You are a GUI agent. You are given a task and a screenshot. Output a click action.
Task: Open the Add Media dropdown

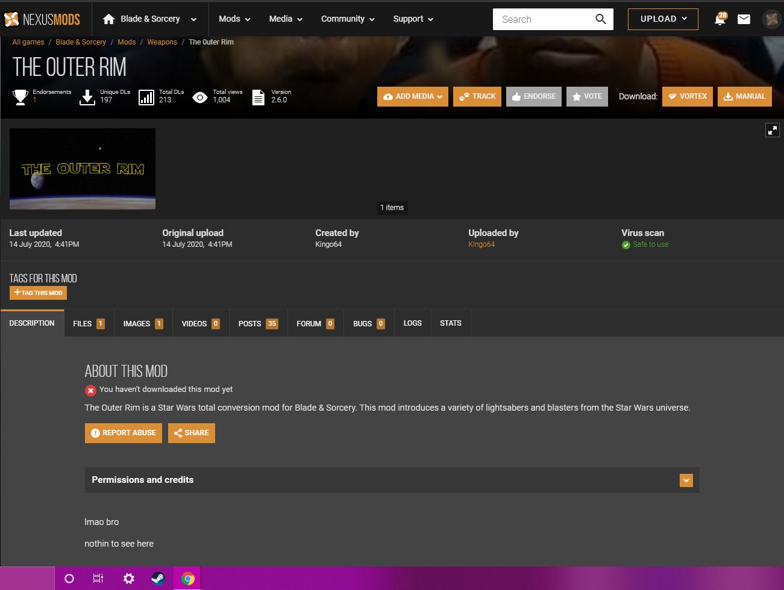pos(413,96)
